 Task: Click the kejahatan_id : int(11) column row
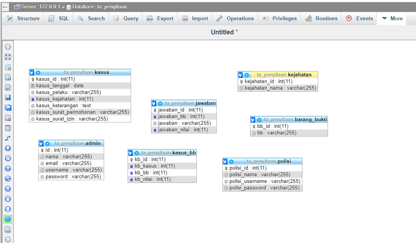coord(278,82)
